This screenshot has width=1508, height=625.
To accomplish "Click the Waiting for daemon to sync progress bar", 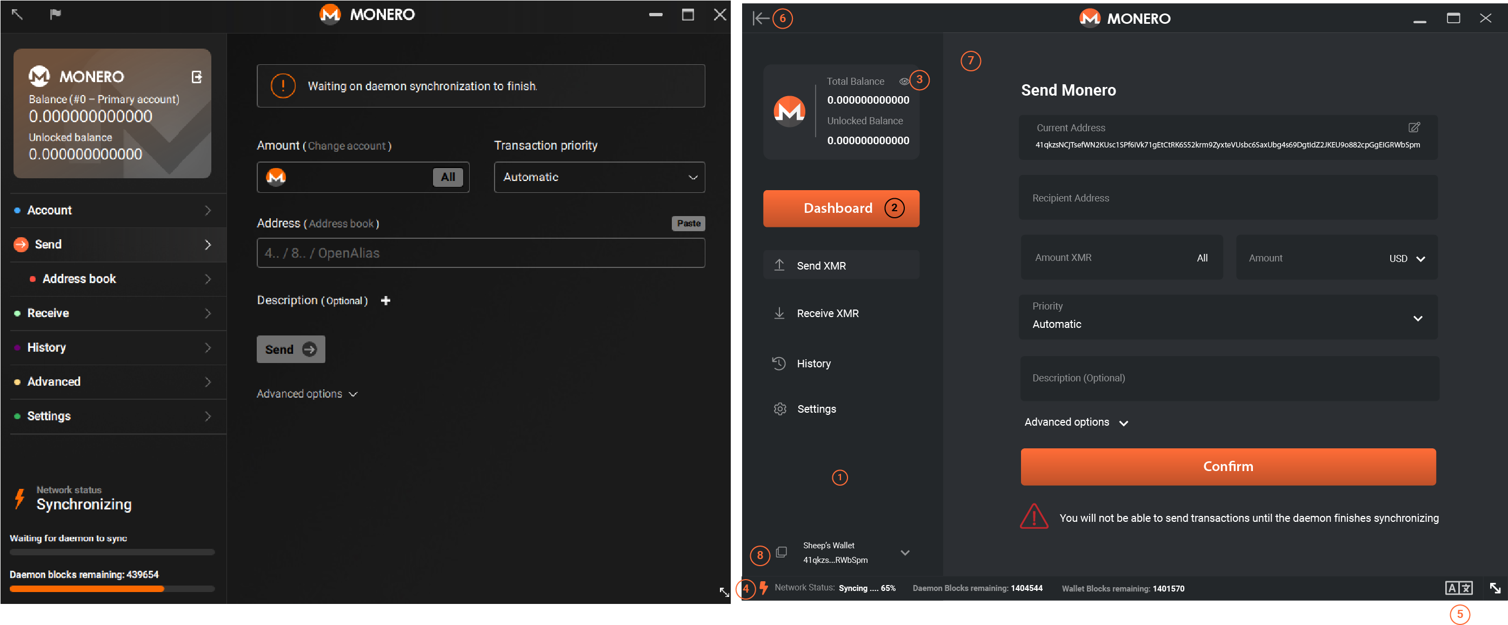I will pos(112,552).
